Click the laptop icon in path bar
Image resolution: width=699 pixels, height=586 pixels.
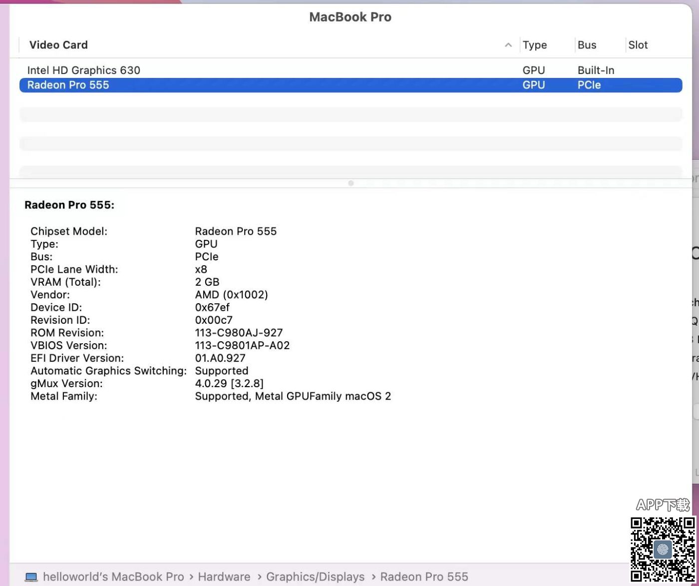(31, 577)
